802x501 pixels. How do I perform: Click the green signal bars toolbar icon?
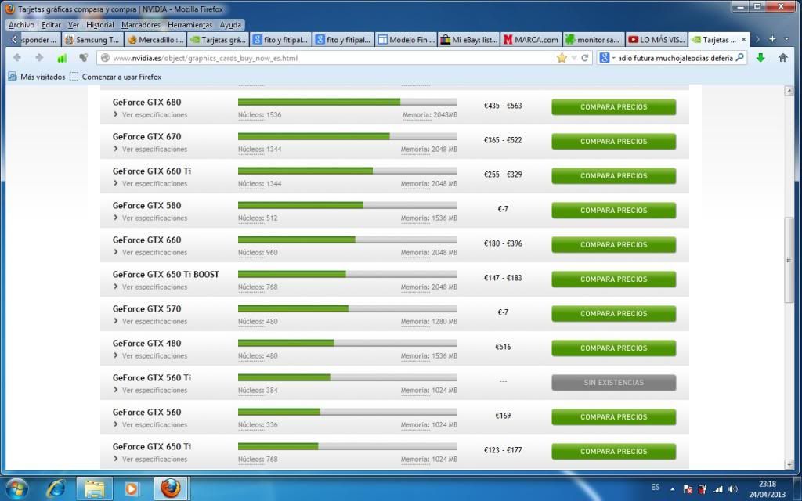[x=62, y=58]
